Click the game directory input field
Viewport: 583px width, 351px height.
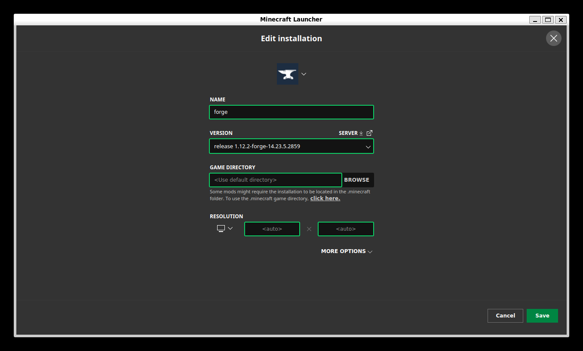[x=276, y=180]
